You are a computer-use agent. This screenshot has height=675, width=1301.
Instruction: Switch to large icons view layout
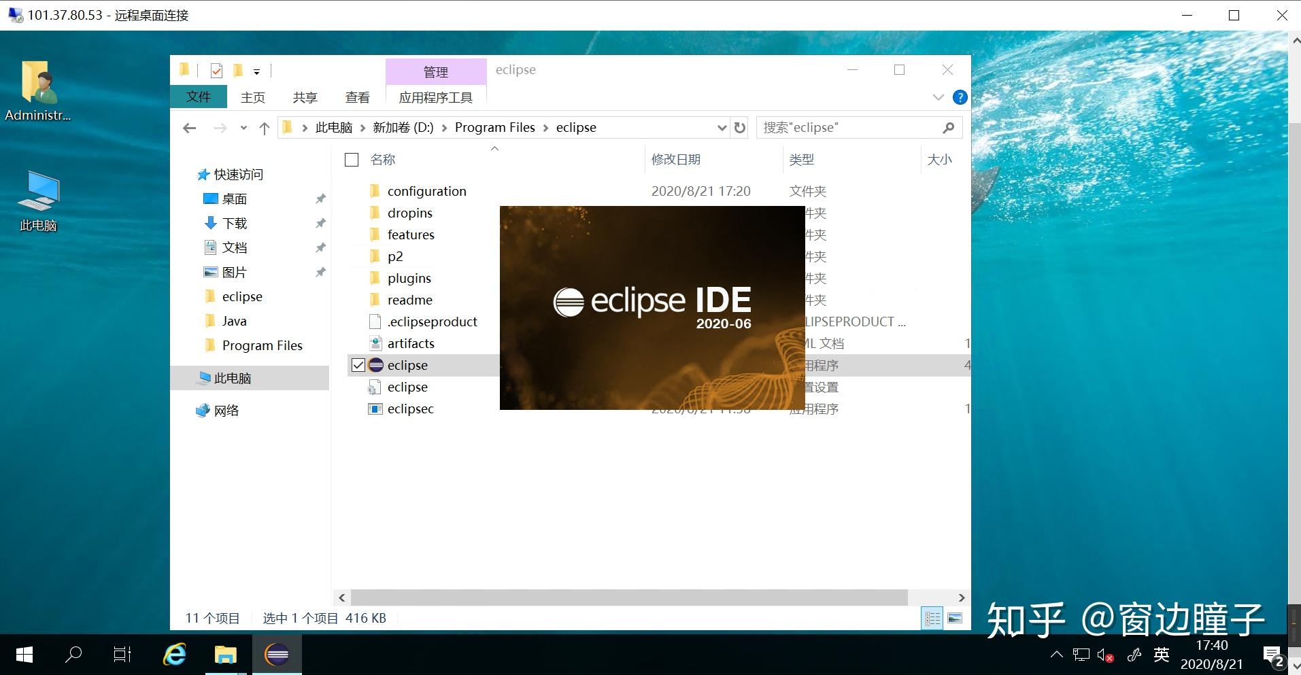click(x=955, y=619)
